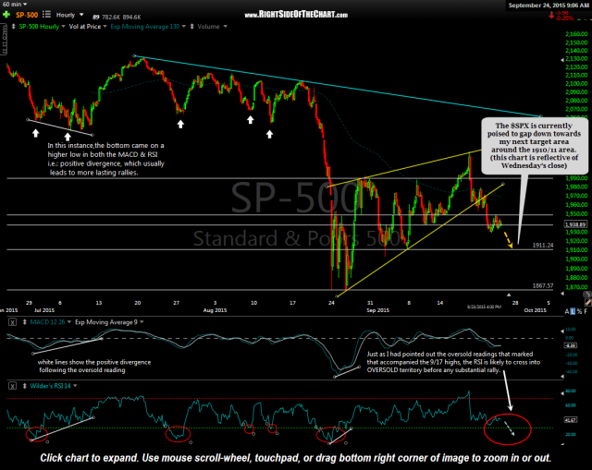Open the MACD 12 26 dropdown
The width and height of the screenshot is (592, 470).
click(69, 322)
